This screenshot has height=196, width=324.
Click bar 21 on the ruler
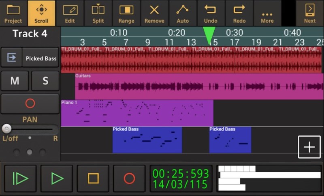277,42
